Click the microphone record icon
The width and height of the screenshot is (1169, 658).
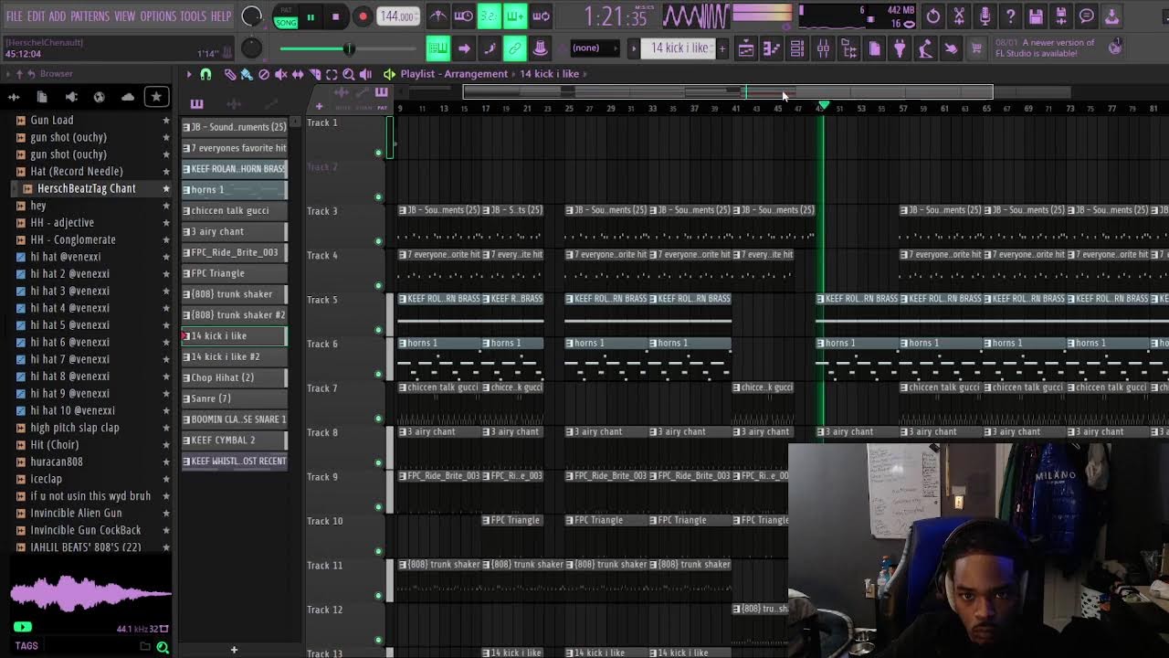coord(985,16)
